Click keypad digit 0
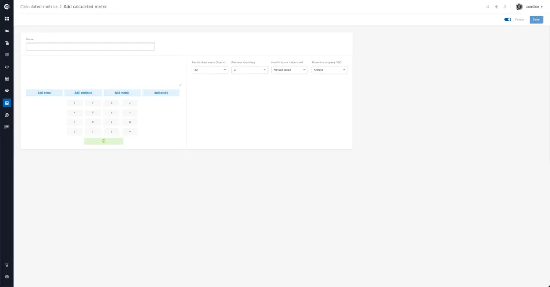The width and height of the screenshot is (550, 287). click(x=74, y=132)
